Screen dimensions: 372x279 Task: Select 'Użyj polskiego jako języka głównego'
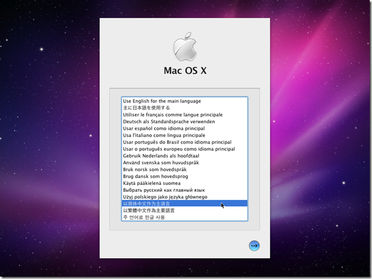(x=185, y=197)
